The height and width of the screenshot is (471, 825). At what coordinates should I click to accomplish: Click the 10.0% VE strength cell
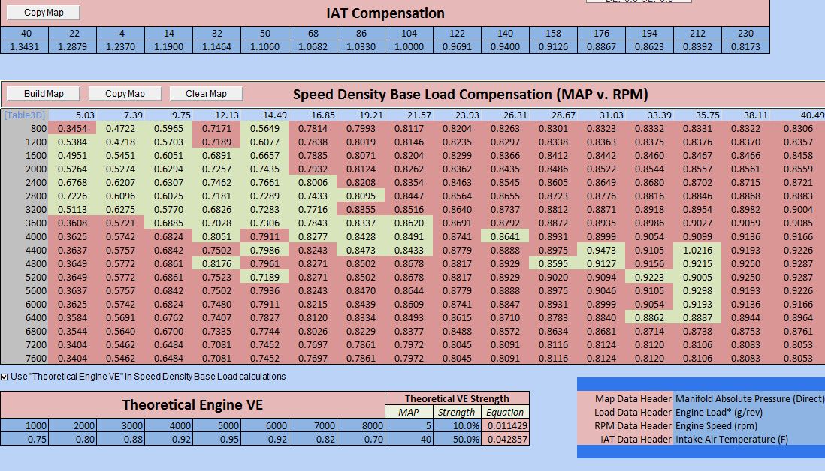click(457, 425)
